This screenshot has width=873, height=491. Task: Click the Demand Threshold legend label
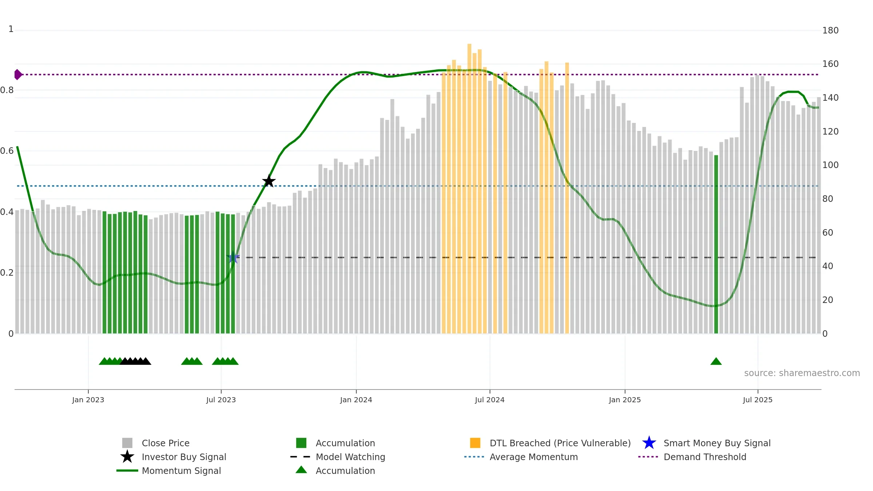click(x=705, y=457)
